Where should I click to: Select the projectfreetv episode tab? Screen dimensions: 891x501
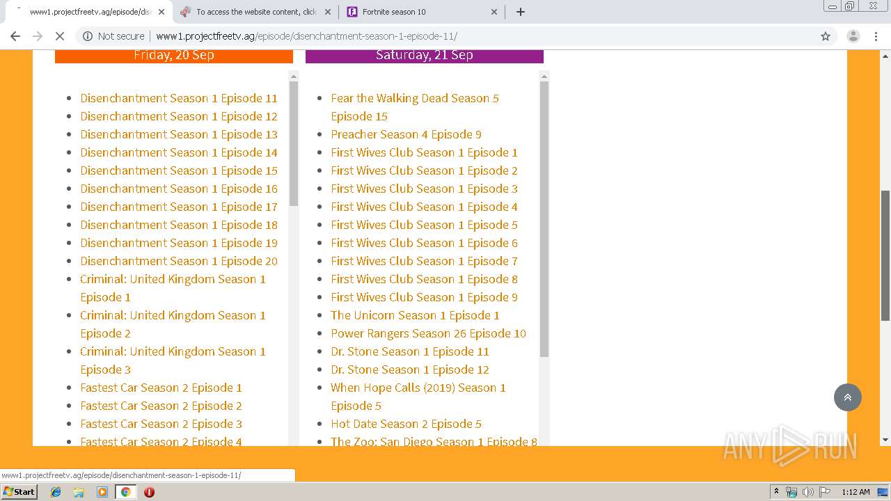tap(89, 12)
